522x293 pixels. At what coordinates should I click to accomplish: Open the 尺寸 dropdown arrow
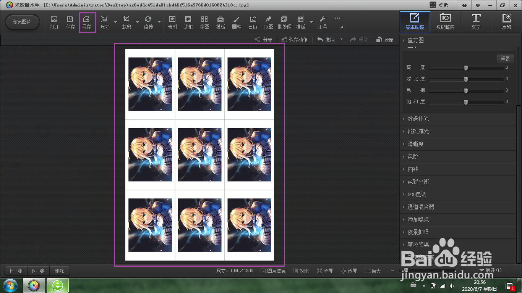pos(115,23)
